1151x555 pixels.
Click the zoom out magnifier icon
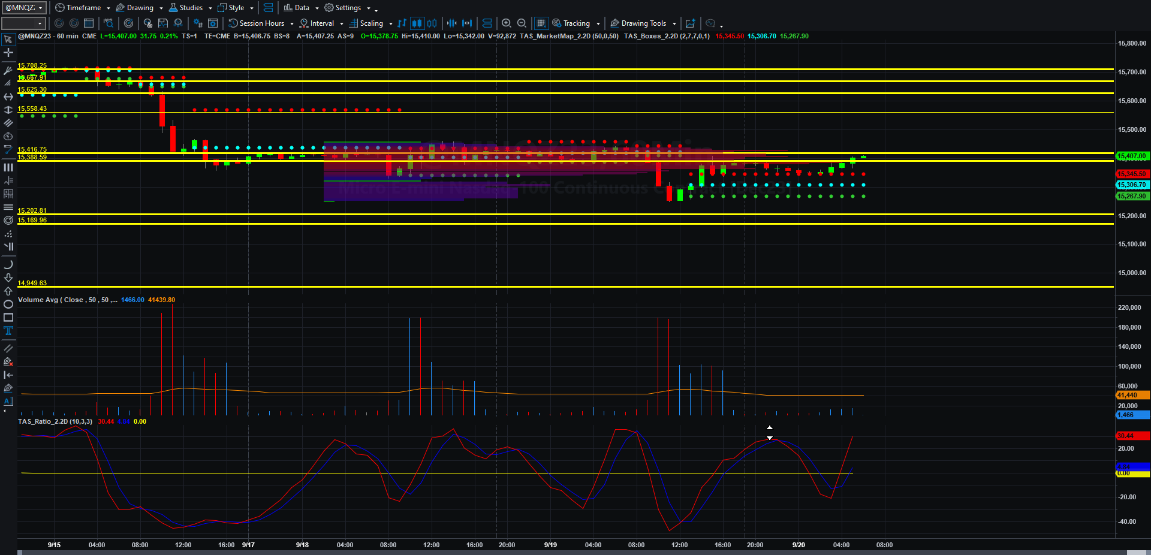coord(522,23)
